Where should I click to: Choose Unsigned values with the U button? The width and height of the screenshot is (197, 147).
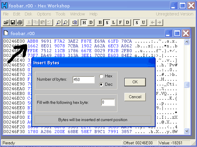[x=143, y=23]
